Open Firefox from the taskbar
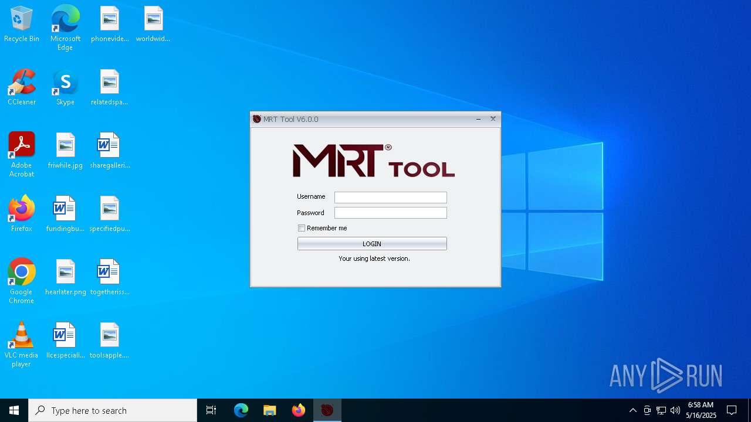This screenshot has height=422, width=751. tap(299, 410)
